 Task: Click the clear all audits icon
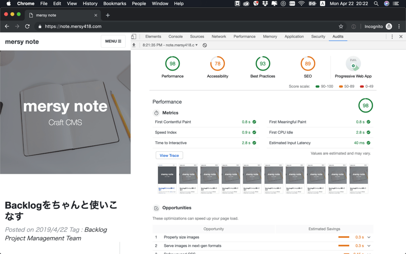[x=205, y=45]
